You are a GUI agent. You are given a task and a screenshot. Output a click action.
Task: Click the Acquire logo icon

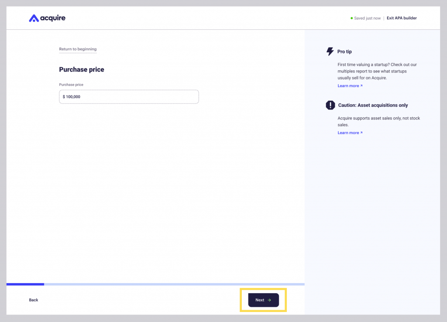coord(34,18)
